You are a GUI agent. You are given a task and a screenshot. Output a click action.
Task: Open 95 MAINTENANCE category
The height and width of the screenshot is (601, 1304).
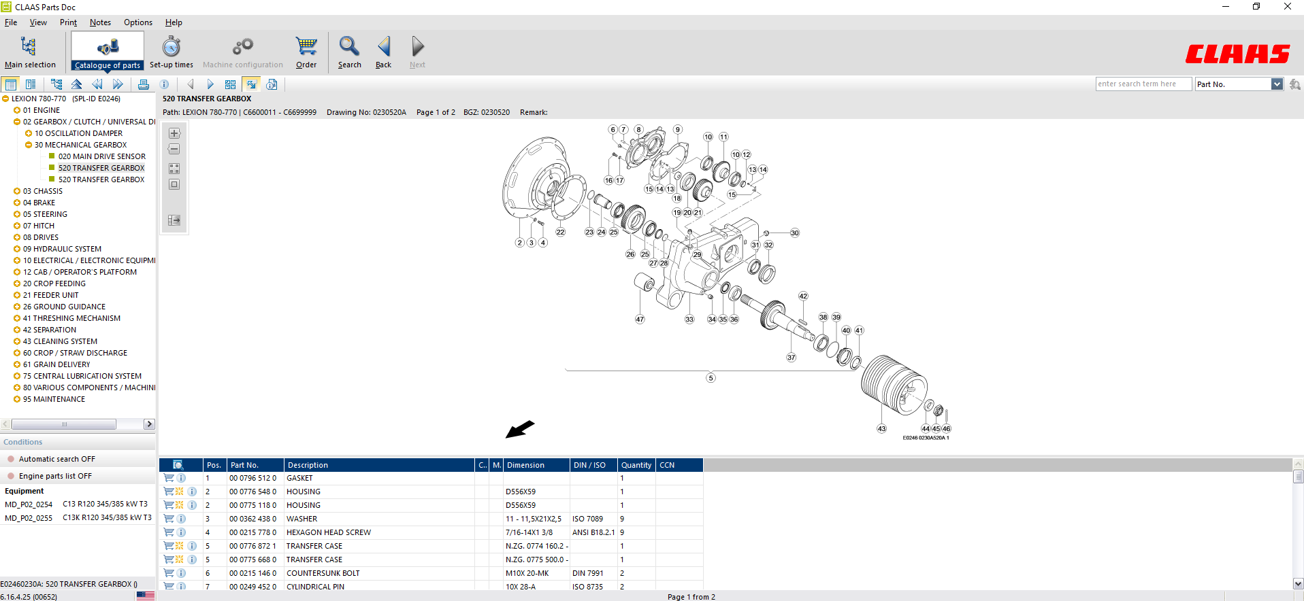point(54,399)
